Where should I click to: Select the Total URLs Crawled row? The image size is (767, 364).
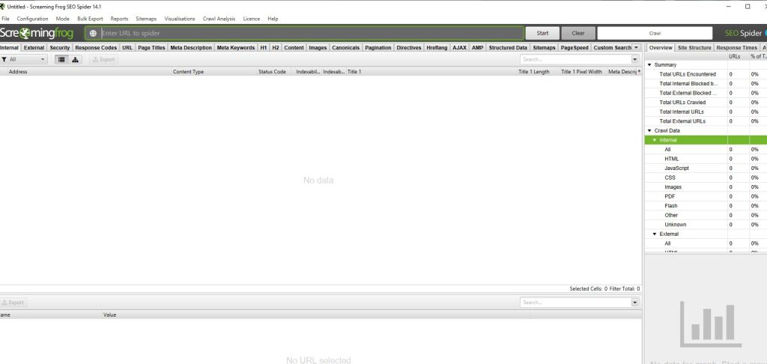(706, 103)
